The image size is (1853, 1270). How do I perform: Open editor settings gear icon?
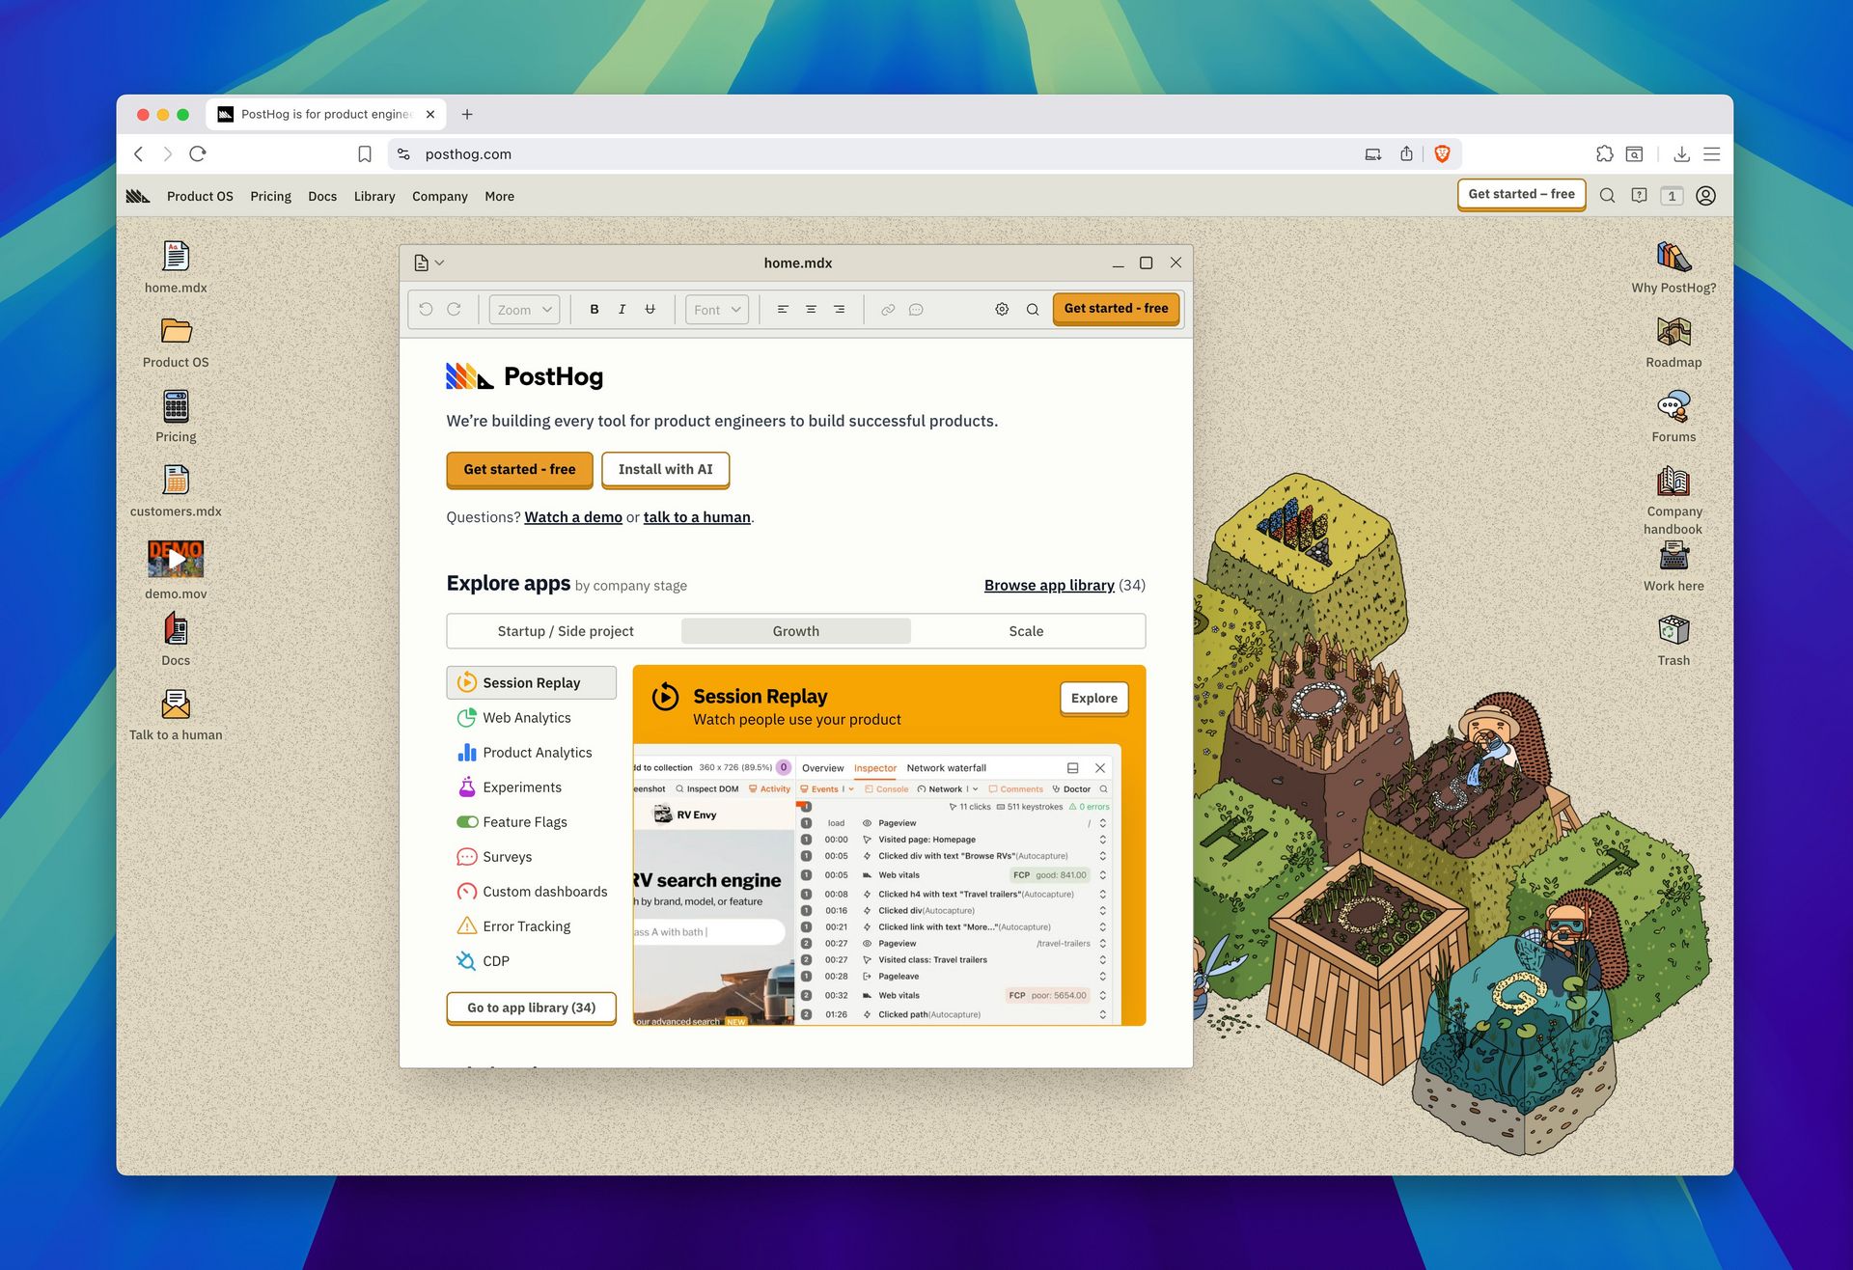[1002, 310]
